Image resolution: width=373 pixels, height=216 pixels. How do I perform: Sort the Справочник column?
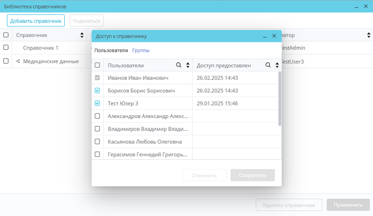click(82, 35)
